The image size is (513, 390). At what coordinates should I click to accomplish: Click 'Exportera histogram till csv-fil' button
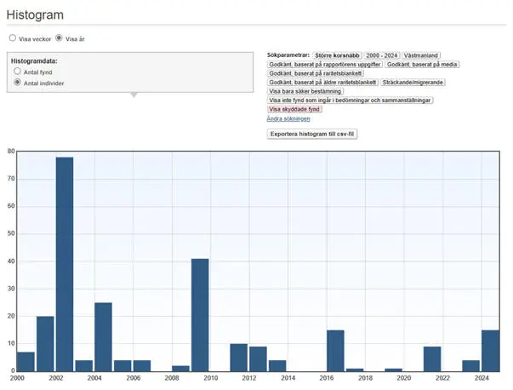[312, 134]
